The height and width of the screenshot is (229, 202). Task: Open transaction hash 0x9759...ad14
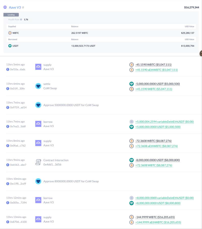pos(18,107)
